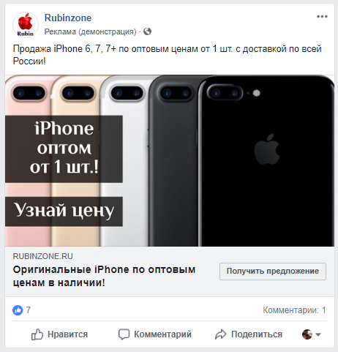Click the small profile picture near Поделиться
The height and width of the screenshot is (352, 338).
coord(307,334)
